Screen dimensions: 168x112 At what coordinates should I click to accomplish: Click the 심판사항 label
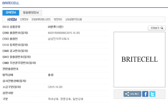(8, 93)
